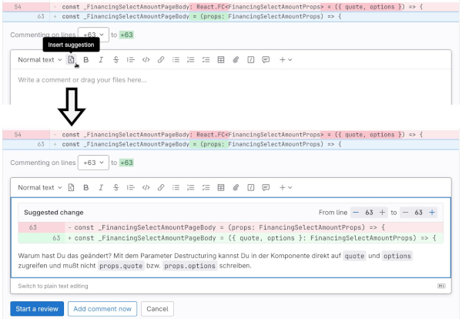Toggle bold in the lower editor toolbar
The image size is (462, 319).
(x=86, y=187)
